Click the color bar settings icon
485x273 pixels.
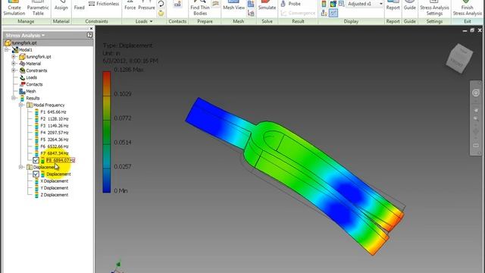(x=324, y=4)
